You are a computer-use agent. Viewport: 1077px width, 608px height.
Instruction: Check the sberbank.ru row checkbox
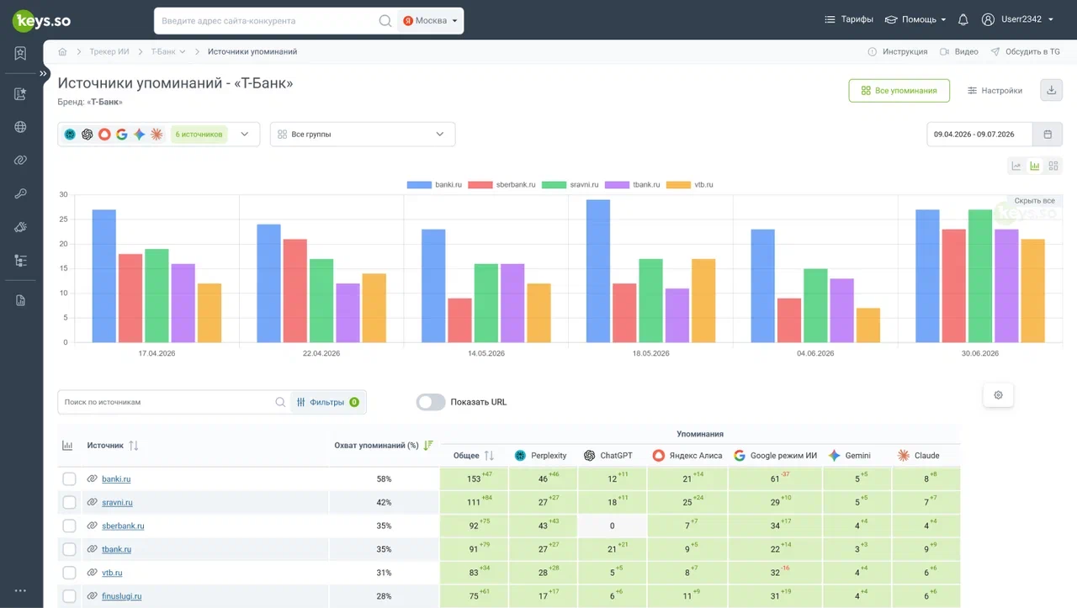pos(69,526)
